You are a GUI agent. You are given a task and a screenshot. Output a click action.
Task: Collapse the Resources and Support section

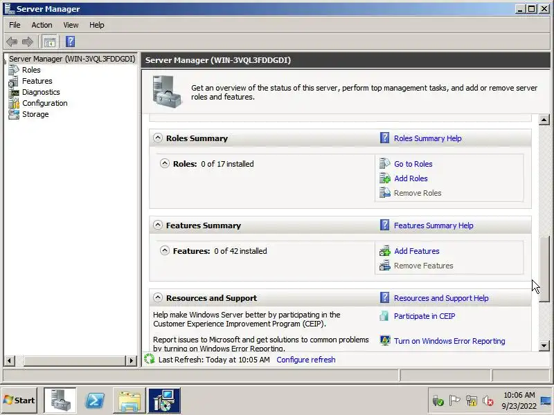pos(158,297)
